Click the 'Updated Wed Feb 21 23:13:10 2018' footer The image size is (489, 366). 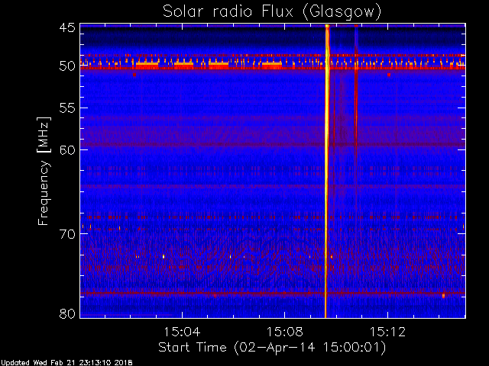tap(66, 363)
